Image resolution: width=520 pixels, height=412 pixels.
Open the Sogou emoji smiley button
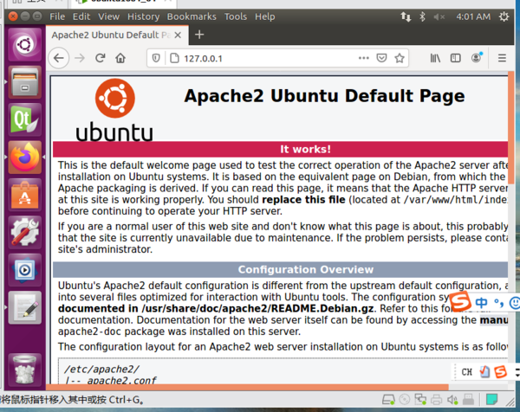pos(514,303)
